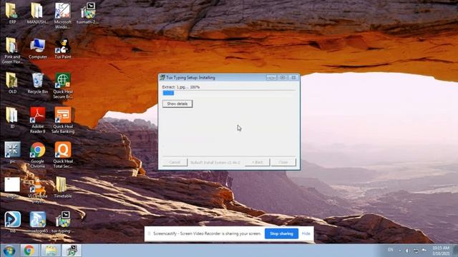Open the Windows Start menu
The height and width of the screenshot is (257, 458).
pyautogui.click(x=9, y=251)
